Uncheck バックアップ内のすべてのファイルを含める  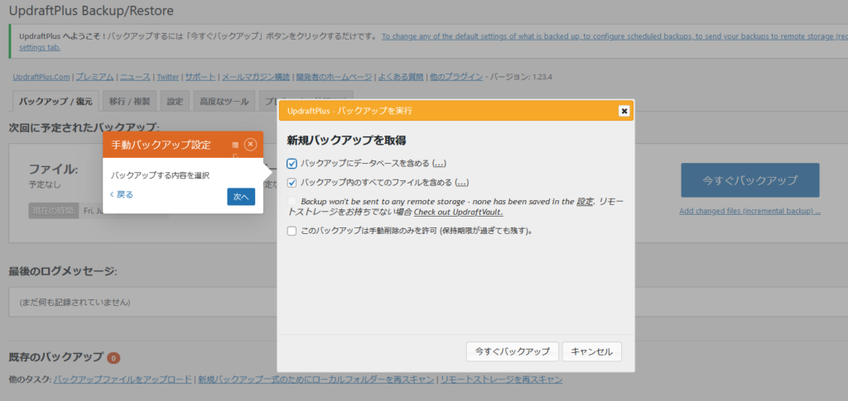291,183
